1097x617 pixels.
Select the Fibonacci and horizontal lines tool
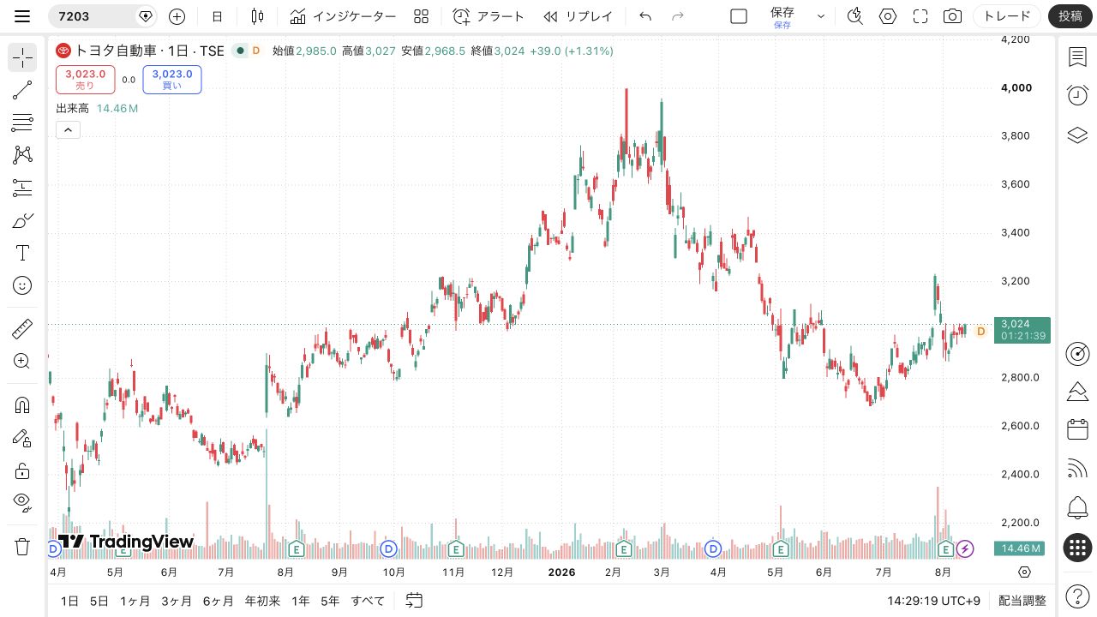pos(22,123)
